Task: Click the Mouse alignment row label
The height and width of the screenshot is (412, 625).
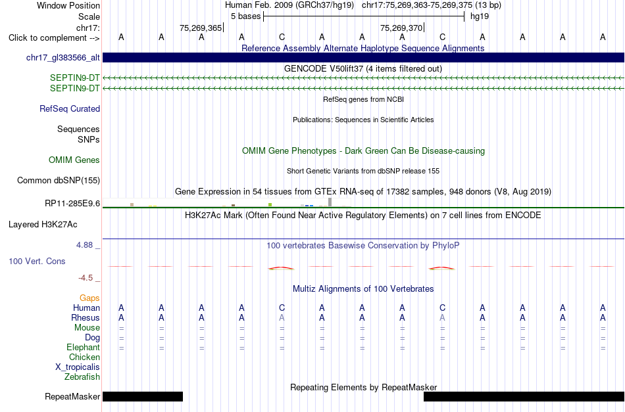Action: 87,328
